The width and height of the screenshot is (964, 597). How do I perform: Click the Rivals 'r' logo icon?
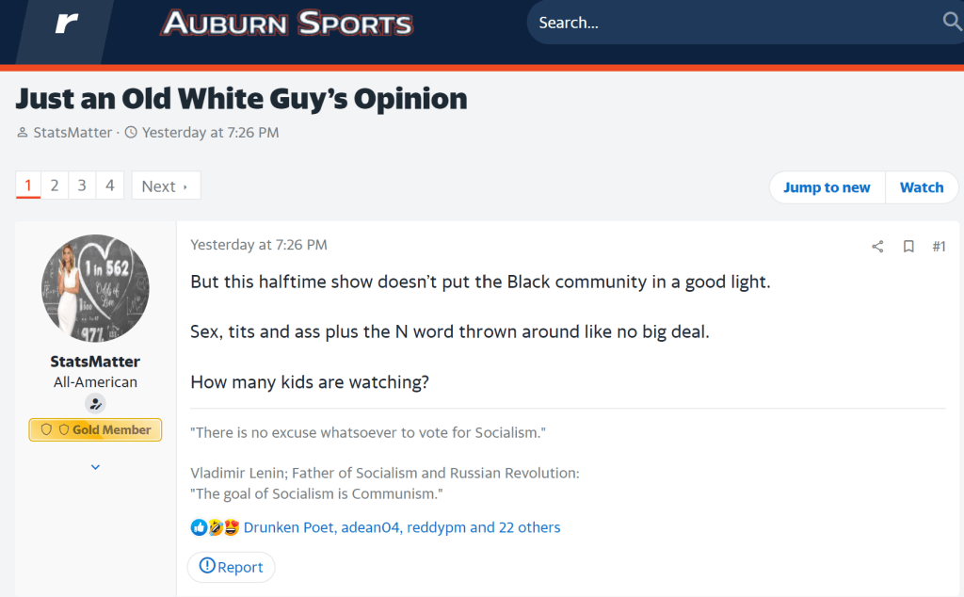point(66,24)
